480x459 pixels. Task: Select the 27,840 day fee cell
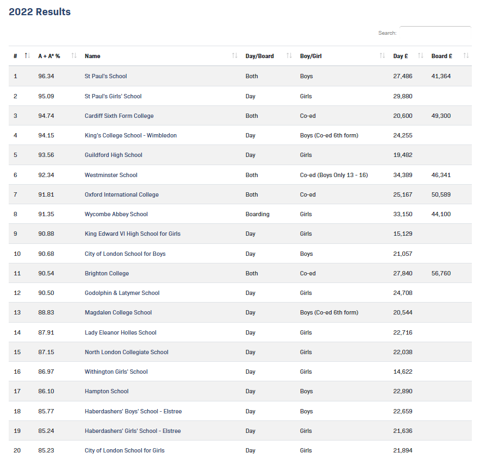403,274
